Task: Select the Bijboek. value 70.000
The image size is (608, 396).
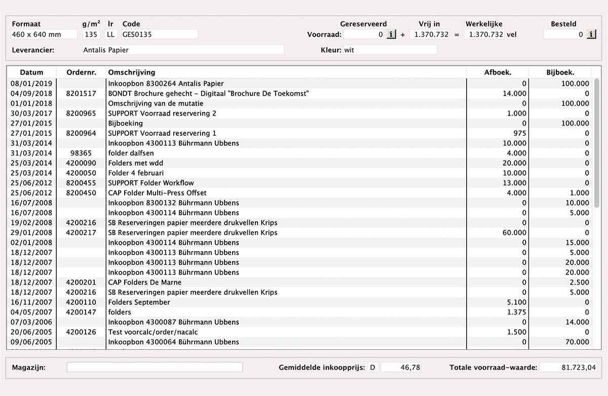Action: coord(577,342)
